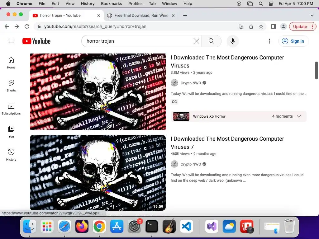The width and height of the screenshot is (319, 239).
Task: Click the page vertical scrollbar
Action: point(317,70)
